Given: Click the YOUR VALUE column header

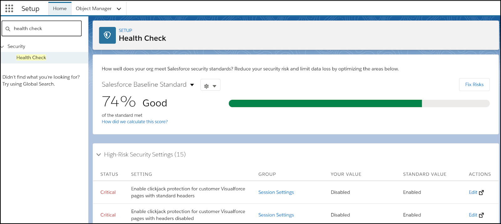Looking at the screenshot, I should tap(346, 174).
